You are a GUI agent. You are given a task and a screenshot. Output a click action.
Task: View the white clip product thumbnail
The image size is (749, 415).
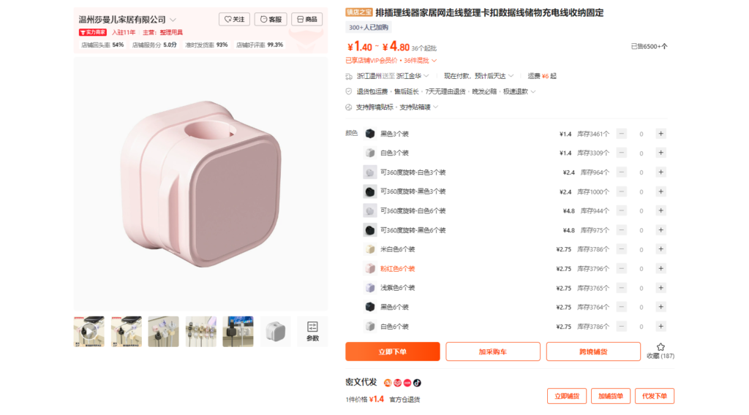point(276,331)
